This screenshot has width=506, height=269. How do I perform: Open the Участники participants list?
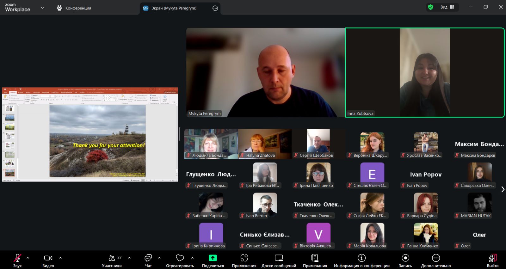tap(112, 258)
